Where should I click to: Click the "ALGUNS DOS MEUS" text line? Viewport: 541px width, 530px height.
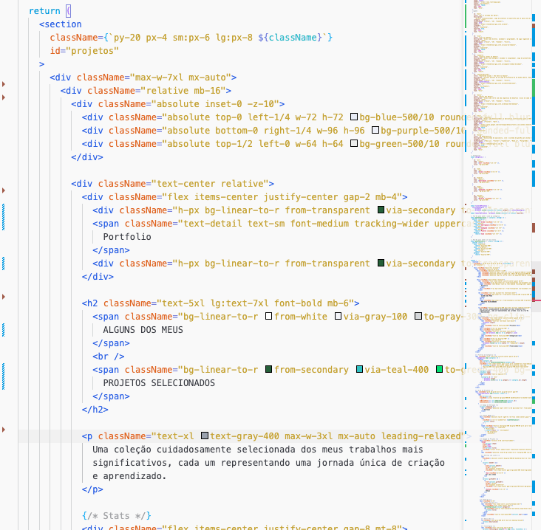pos(143,330)
